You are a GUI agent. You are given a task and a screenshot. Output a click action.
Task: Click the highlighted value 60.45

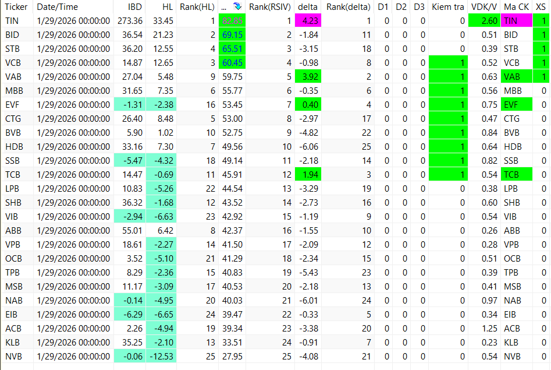click(x=232, y=63)
